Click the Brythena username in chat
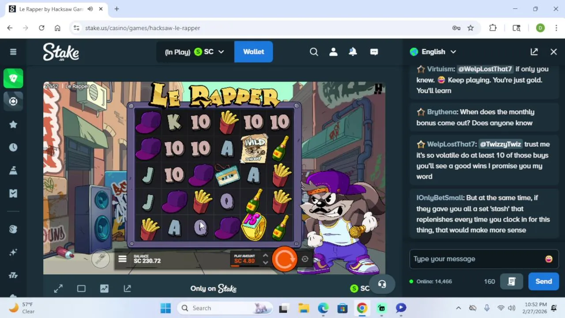Viewport: 565px width, 318px height. coord(443,112)
